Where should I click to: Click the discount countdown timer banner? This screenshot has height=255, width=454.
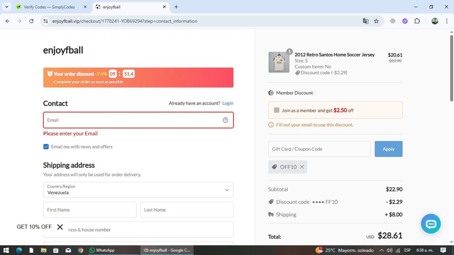(138, 78)
